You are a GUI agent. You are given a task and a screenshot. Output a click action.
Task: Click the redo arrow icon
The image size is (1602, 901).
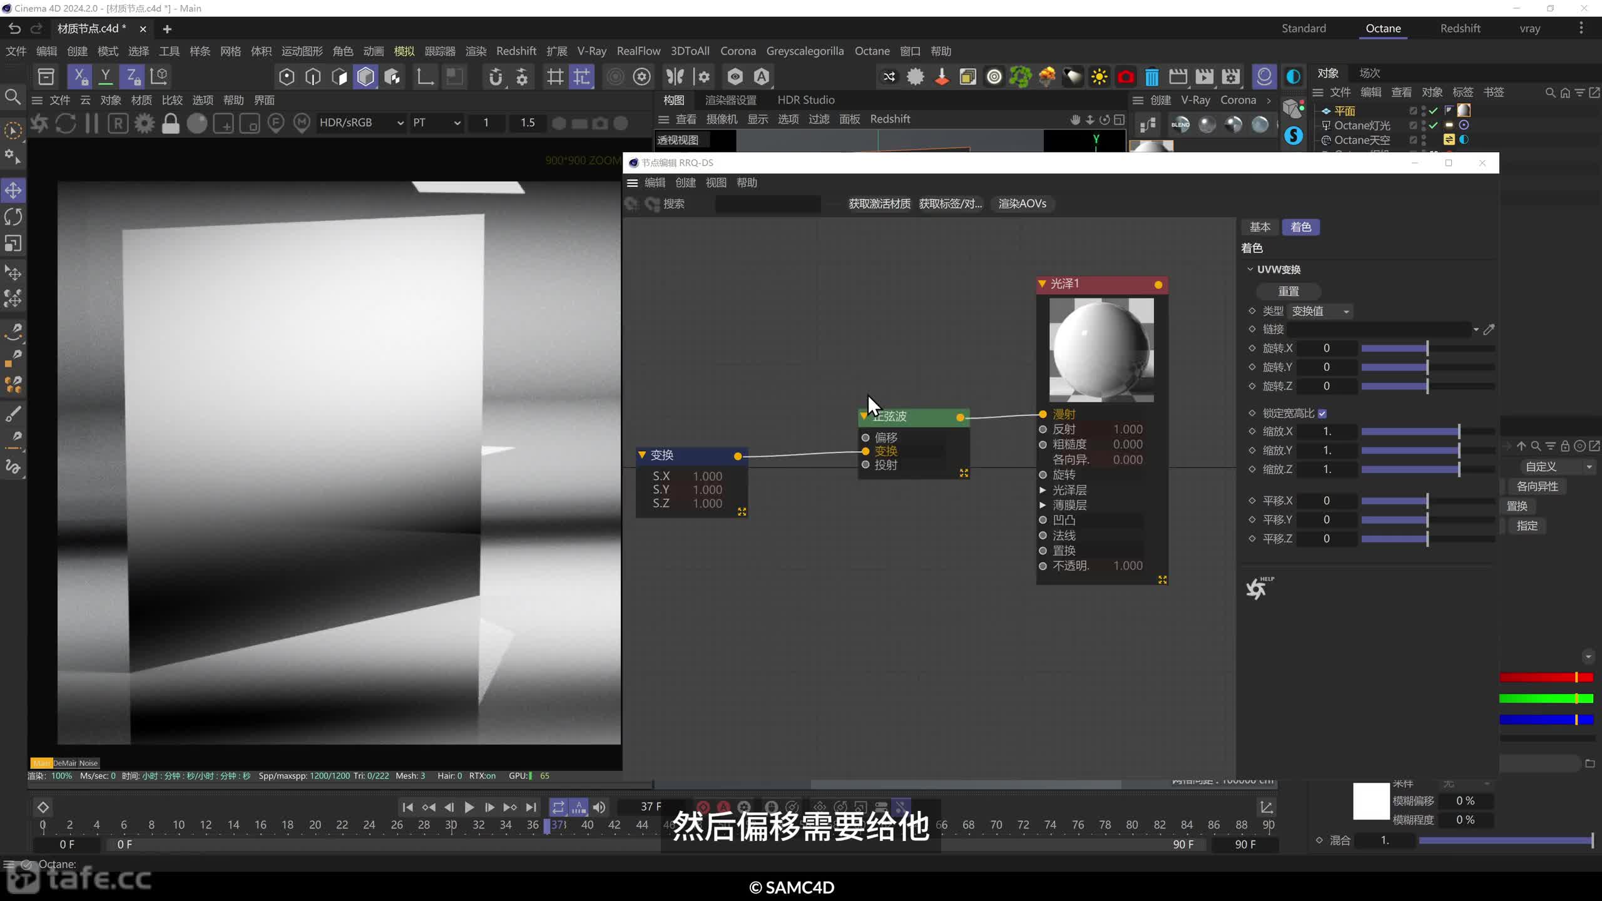[37, 28]
